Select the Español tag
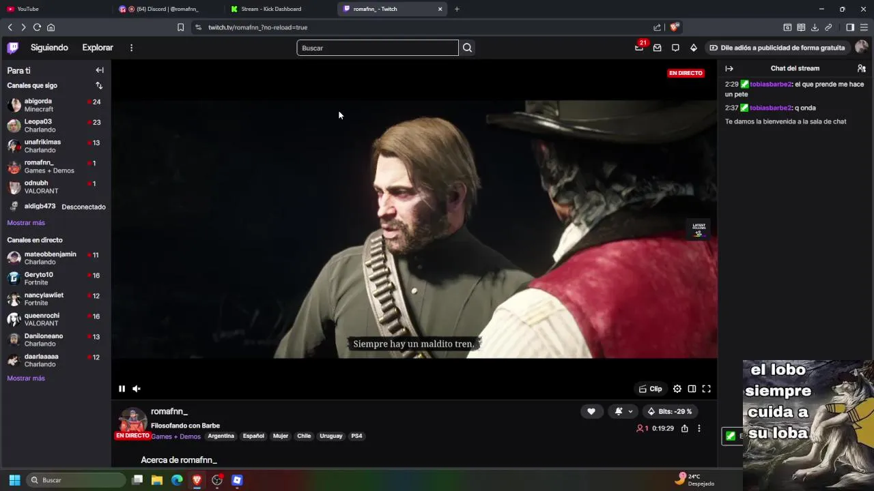Image resolution: width=874 pixels, height=491 pixels. click(x=253, y=436)
